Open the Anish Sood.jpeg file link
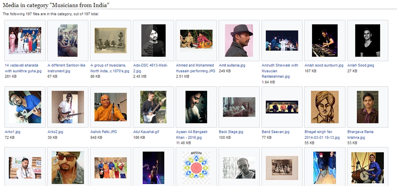Viewport: 399px width, 186px height. coord(360,65)
